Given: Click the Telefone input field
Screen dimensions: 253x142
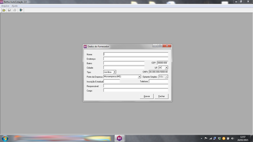Looking at the screenshot, I should click(158, 81).
